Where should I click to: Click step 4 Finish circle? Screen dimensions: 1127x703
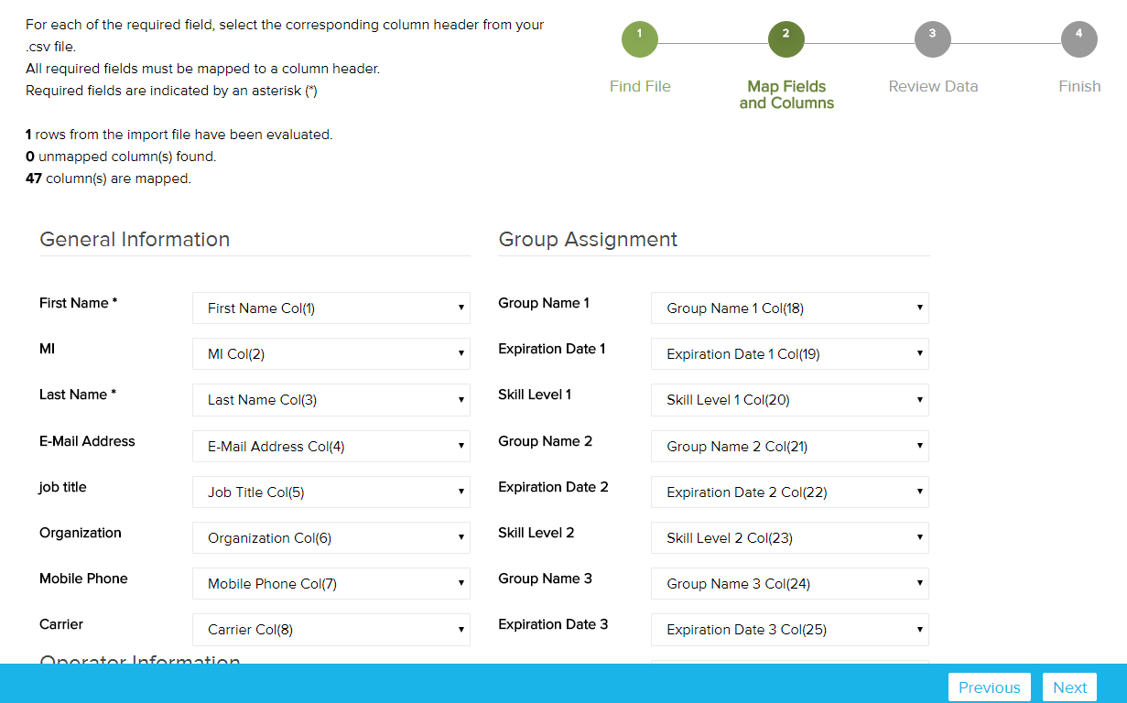tap(1078, 39)
